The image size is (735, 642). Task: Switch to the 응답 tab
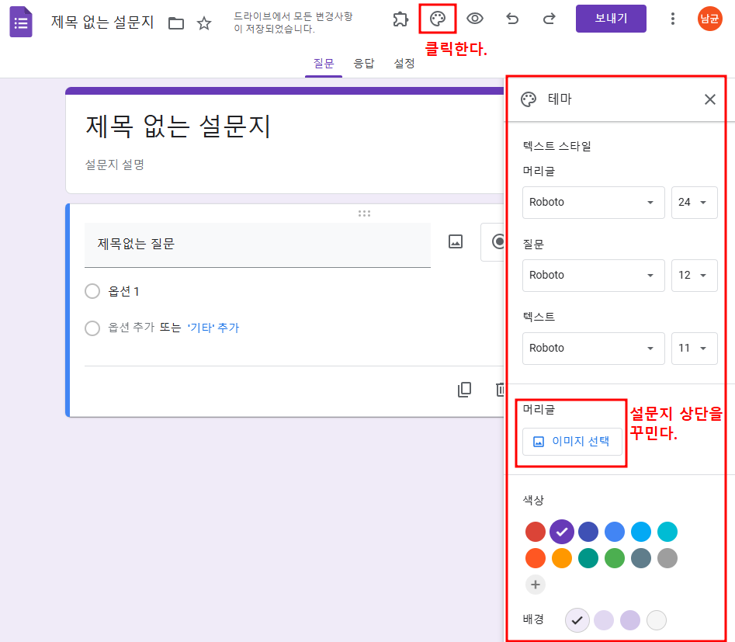click(x=365, y=63)
